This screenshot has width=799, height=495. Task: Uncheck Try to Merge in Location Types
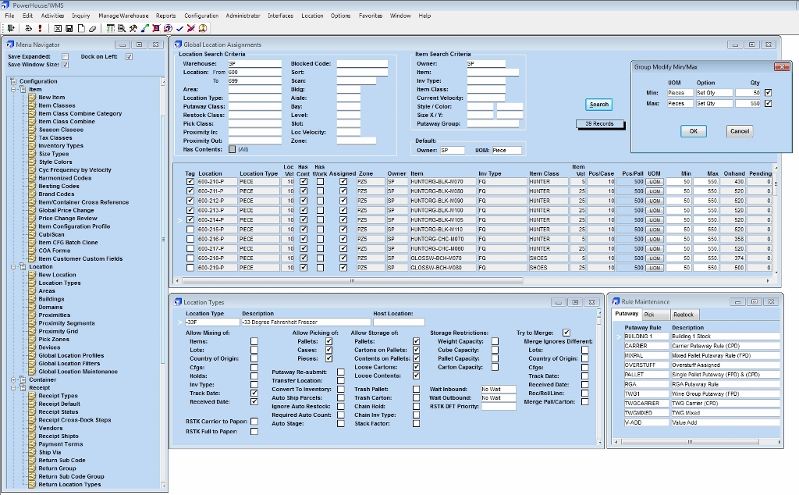[566, 333]
